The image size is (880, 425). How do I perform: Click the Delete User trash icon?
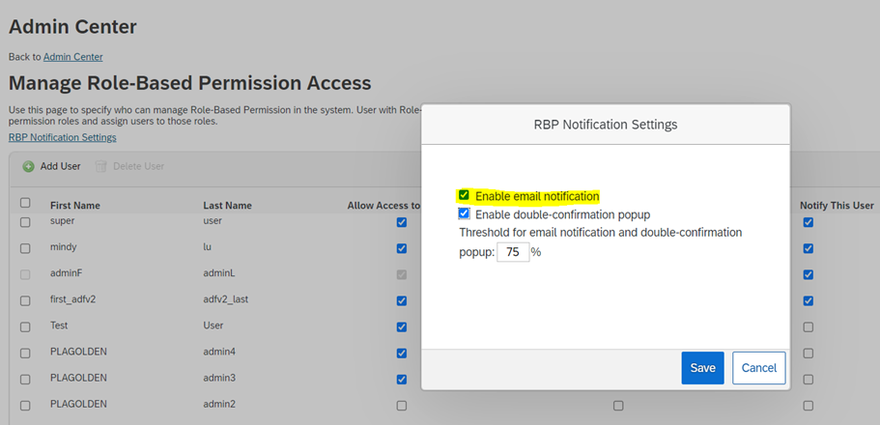coord(101,167)
